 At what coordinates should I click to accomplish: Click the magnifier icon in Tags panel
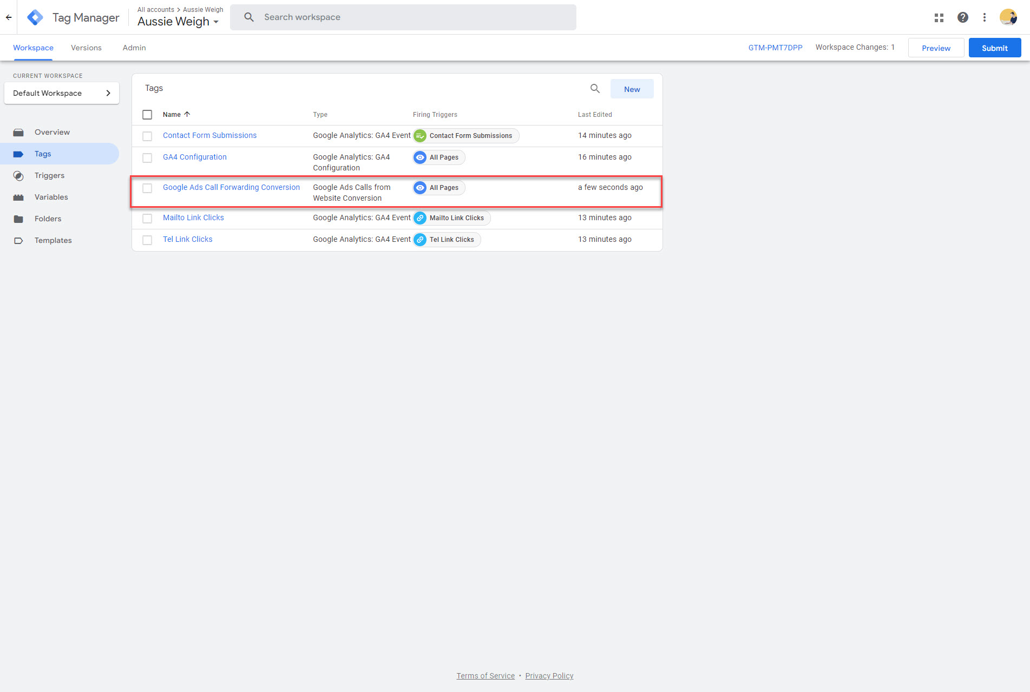tap(595, 89)
